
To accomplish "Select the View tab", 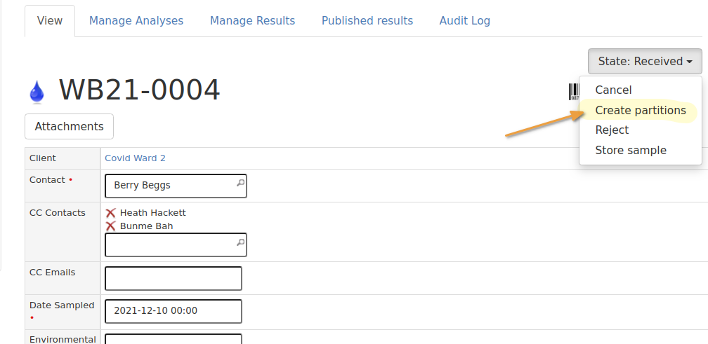I will point(50,21).
